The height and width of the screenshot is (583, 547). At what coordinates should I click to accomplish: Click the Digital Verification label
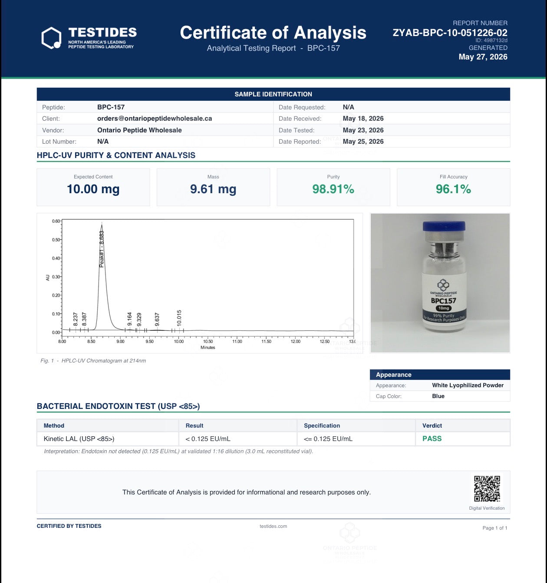pyautogui.click(x=487, y=508)
